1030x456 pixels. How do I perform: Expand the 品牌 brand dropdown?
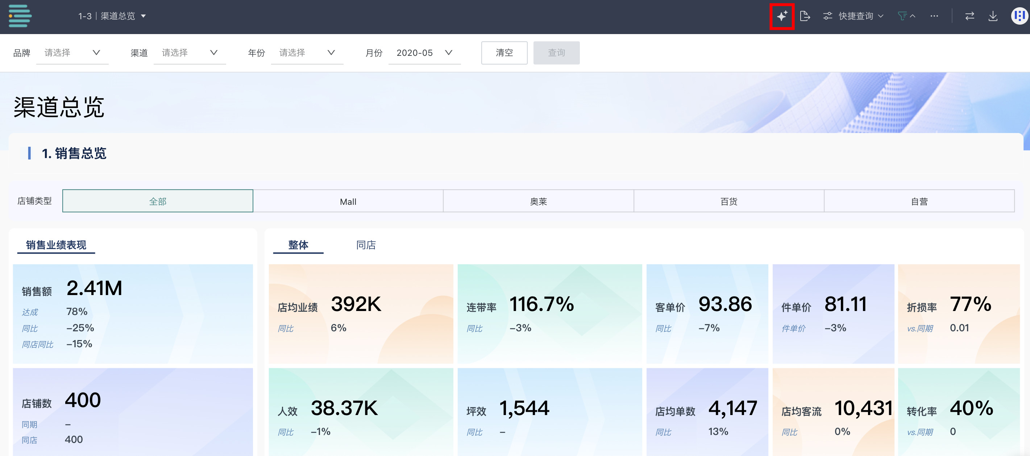pyautogui.click(x=72, y=53)
